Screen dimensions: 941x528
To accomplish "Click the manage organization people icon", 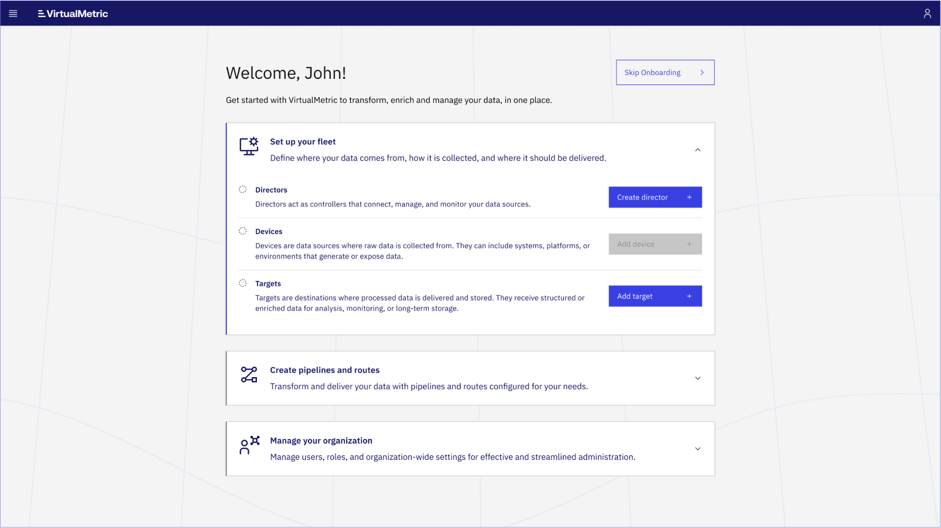I will [x=248, y=445].
